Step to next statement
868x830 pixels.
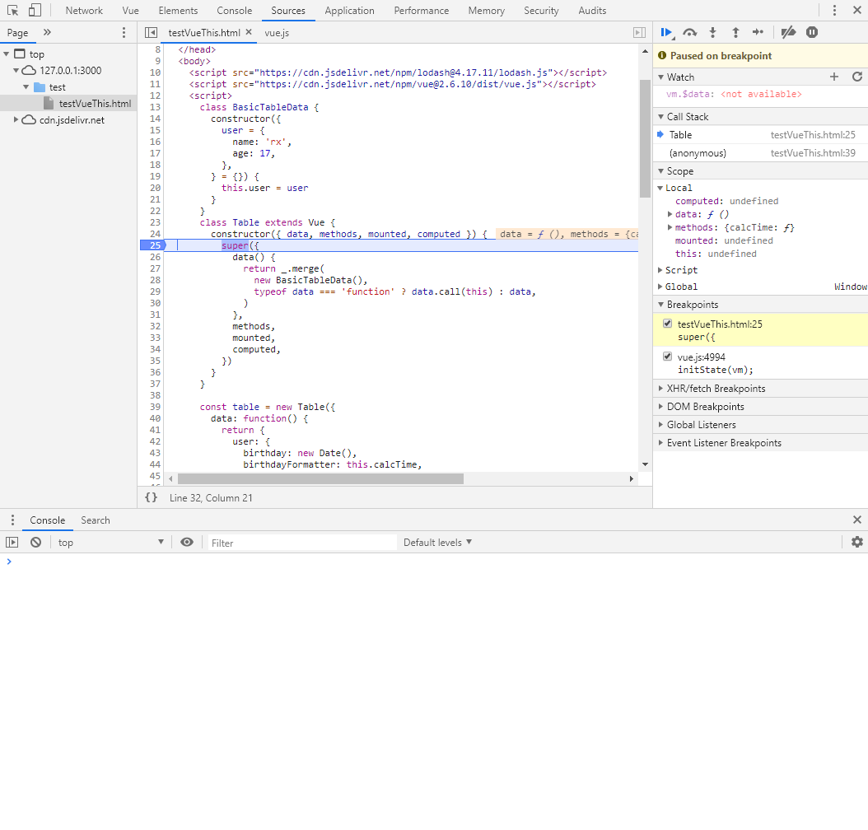pos(758,33)
